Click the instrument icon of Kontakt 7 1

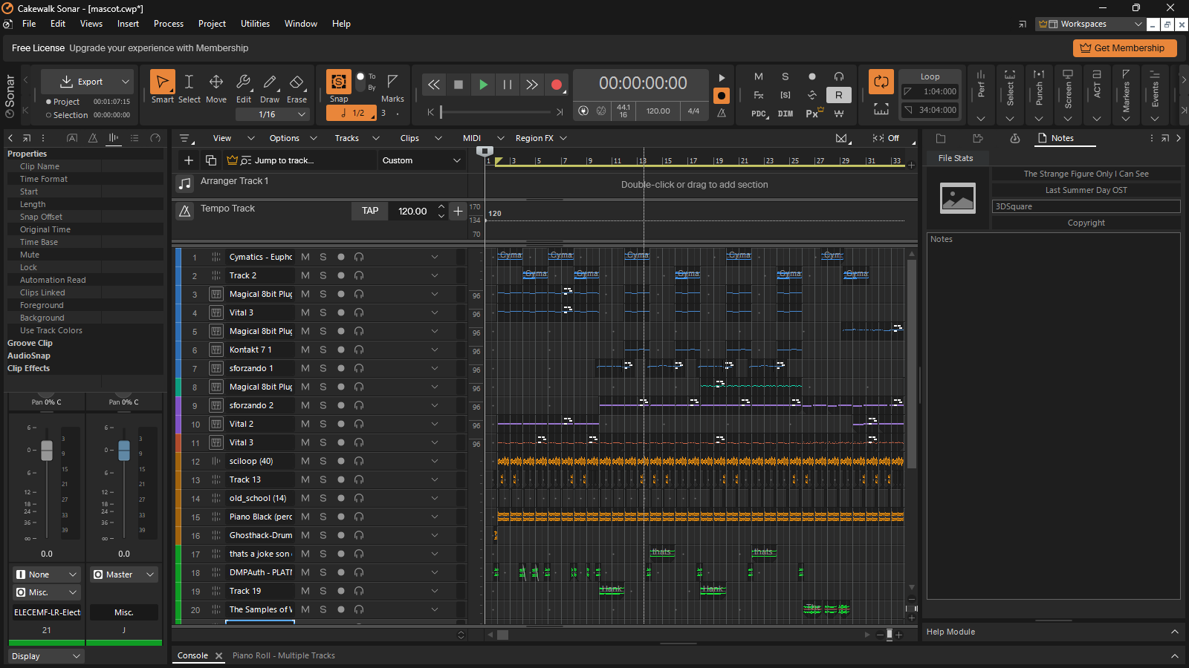pos(216,350)
